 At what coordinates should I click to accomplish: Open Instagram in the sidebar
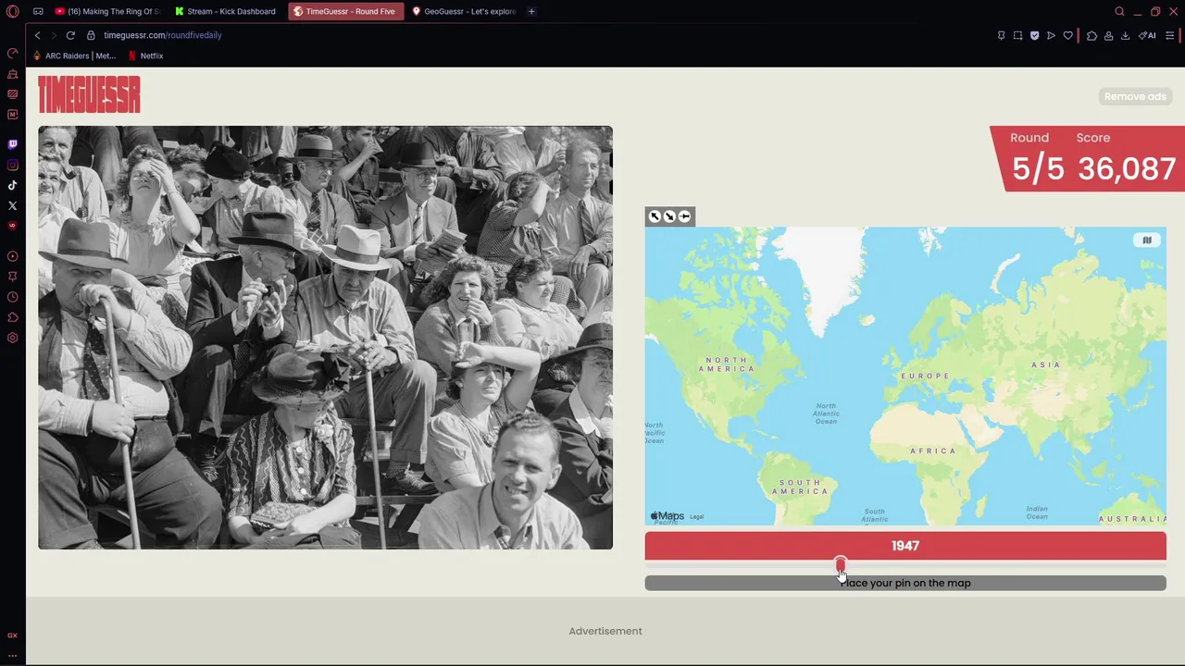12,165
